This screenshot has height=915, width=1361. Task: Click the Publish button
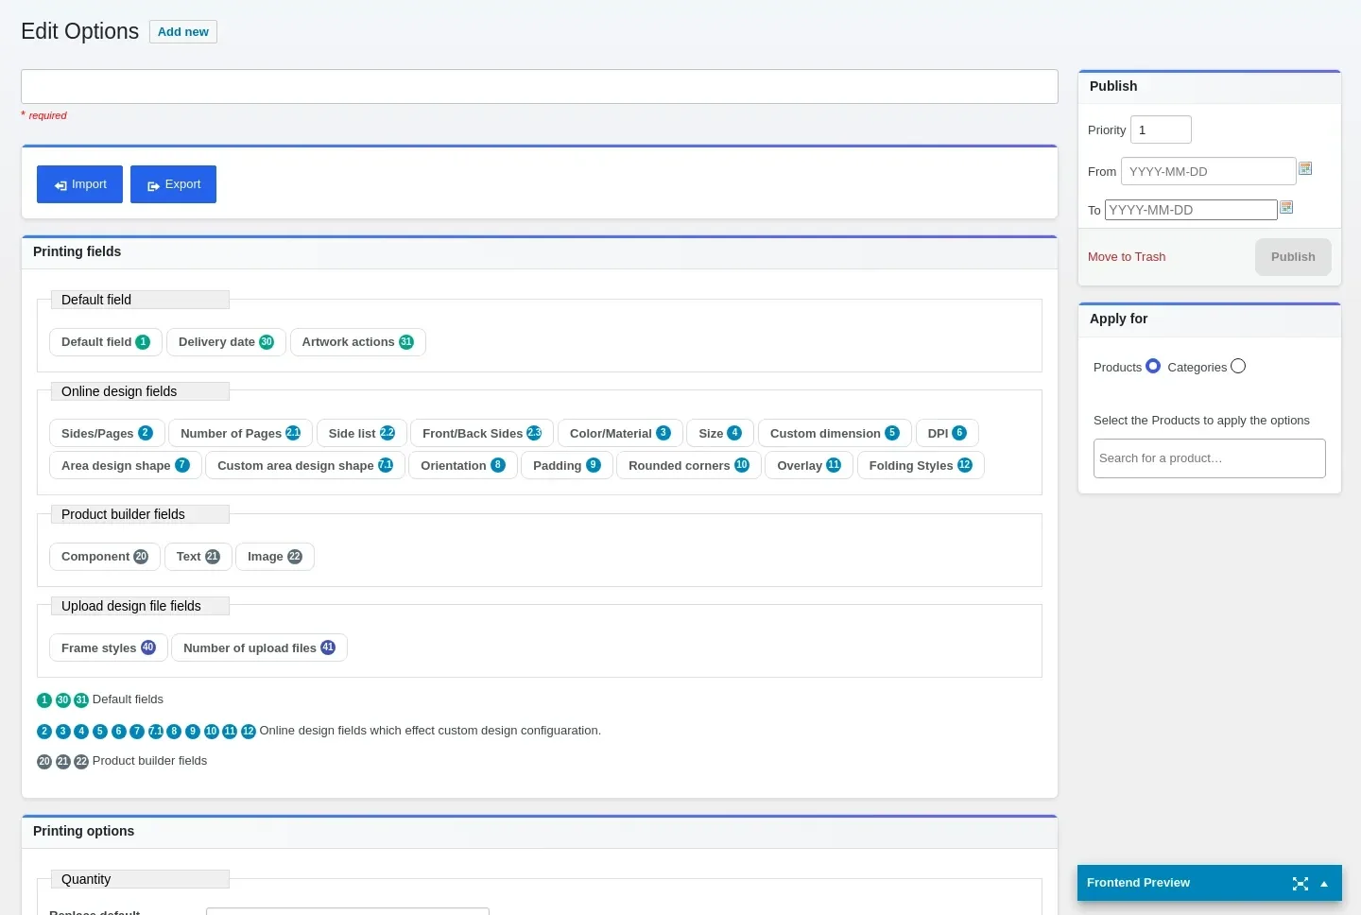click(1293, 257)
